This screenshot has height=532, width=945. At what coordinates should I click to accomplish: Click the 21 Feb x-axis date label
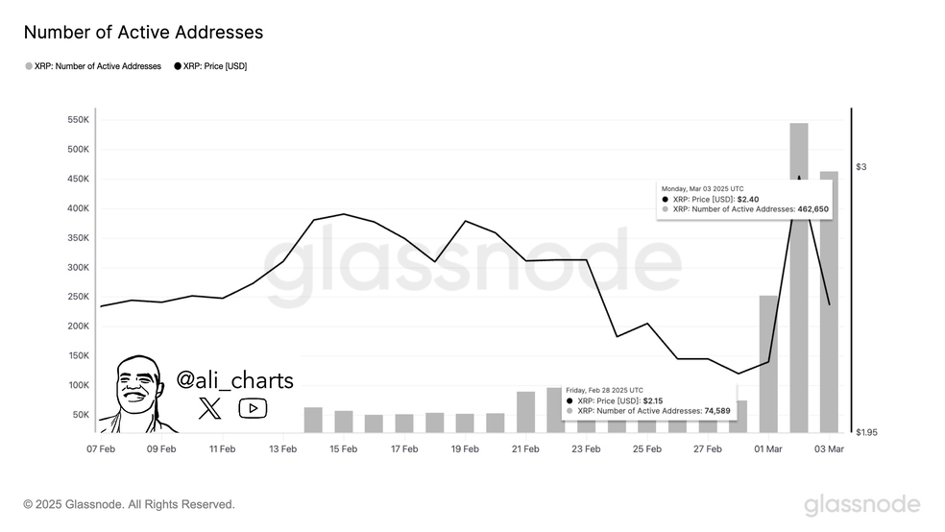coord(525,448)
